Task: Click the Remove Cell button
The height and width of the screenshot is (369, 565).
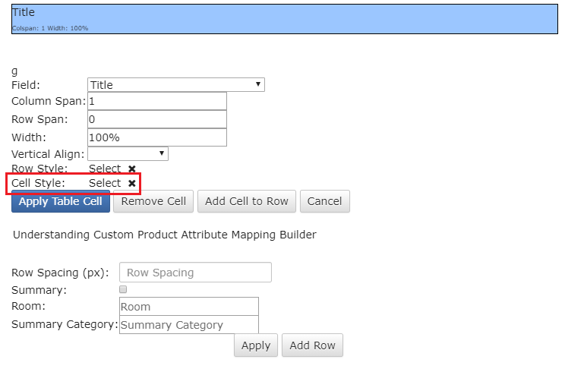Action: pos(153,201)
